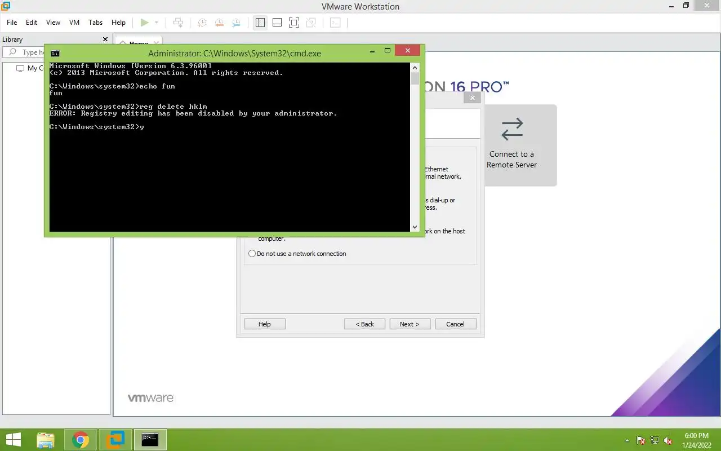This screenshot has height=451, width=721.
Task: Click the Revert to Snapshot icon
Action: 219,23
